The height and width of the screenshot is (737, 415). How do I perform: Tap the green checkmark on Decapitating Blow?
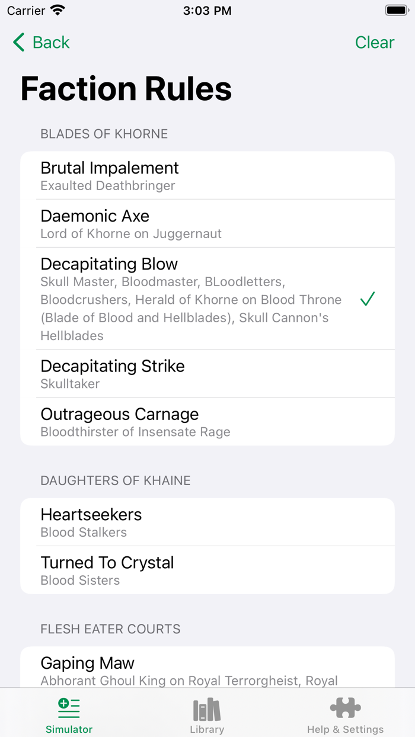click(x=368, y=299)
